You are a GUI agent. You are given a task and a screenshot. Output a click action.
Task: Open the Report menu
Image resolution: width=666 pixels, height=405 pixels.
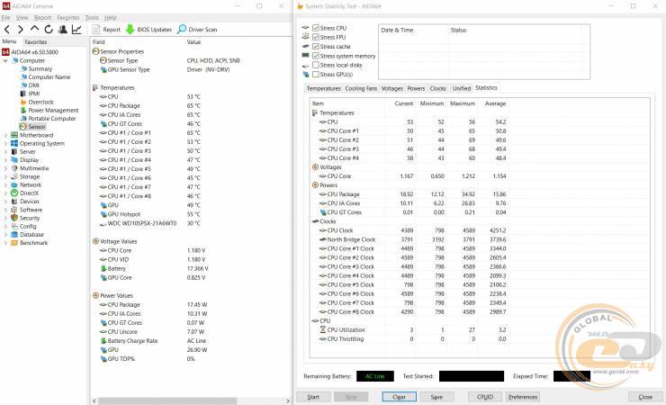click(x=42, y=17)
